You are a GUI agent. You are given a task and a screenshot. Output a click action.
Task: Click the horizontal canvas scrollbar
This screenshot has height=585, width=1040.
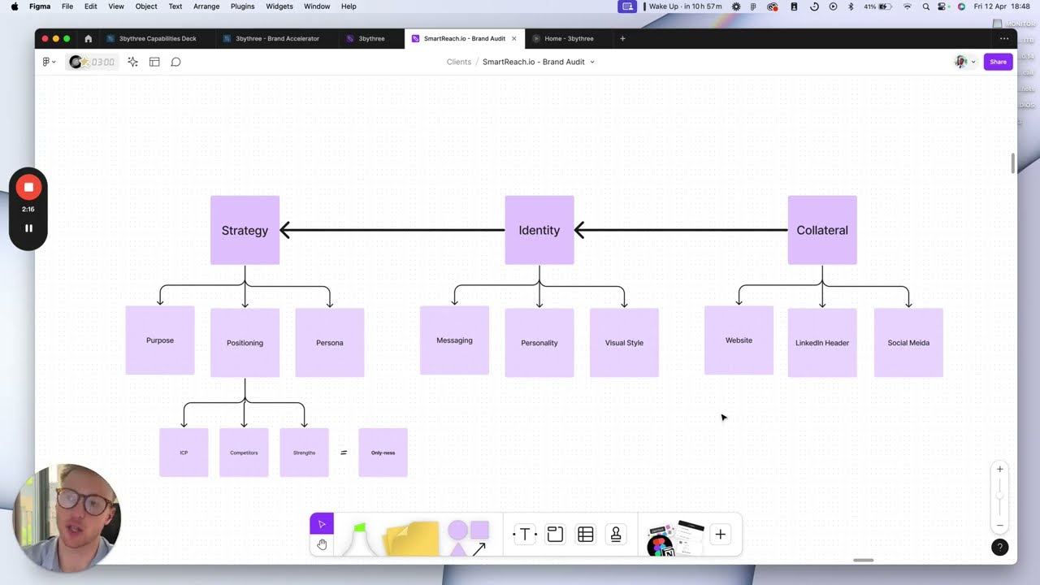click(x=863, y=560)
